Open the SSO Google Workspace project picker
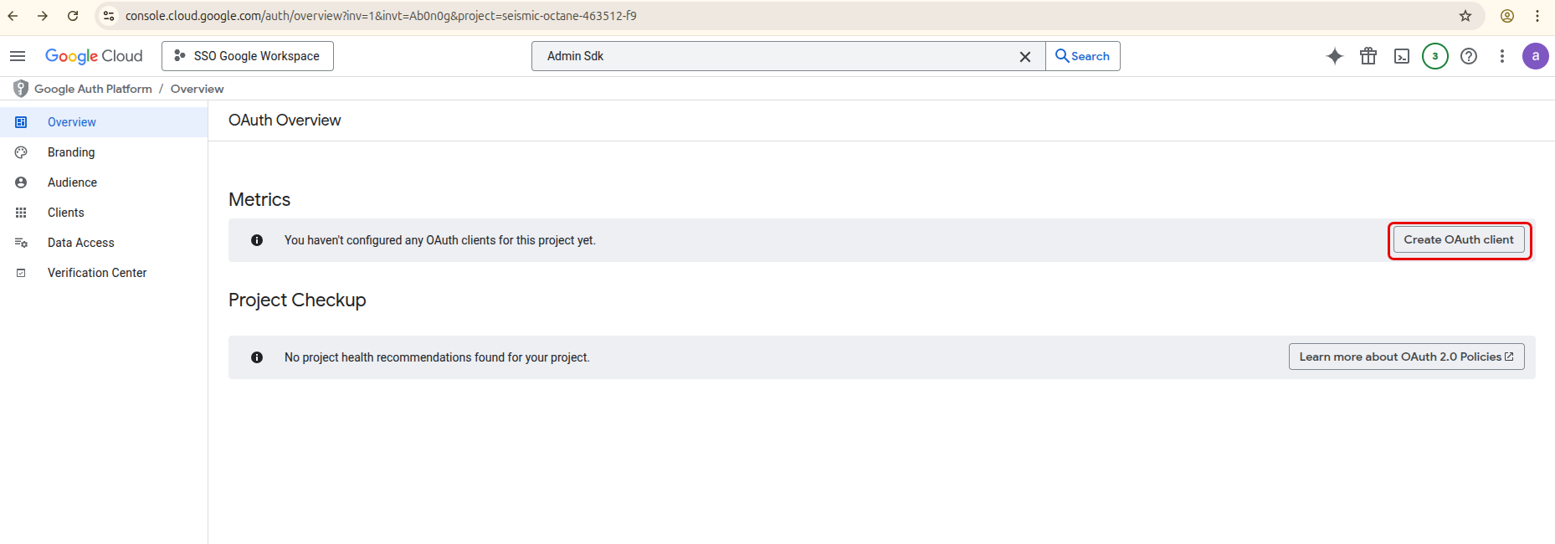 248,56
